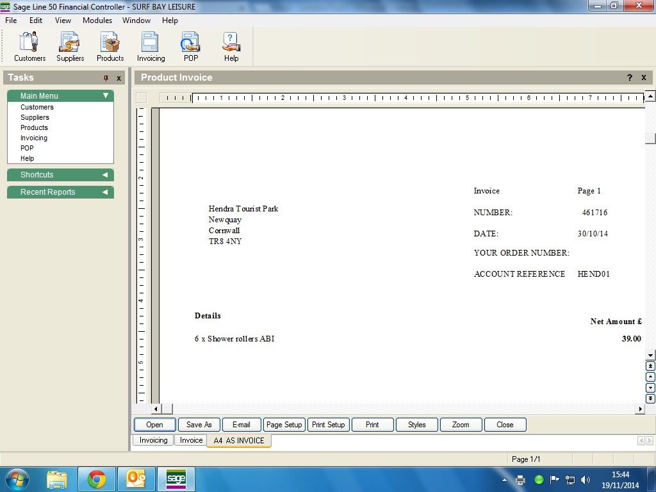
Task: Open the Help menu in the menu bar
Action: pos(170,20)
